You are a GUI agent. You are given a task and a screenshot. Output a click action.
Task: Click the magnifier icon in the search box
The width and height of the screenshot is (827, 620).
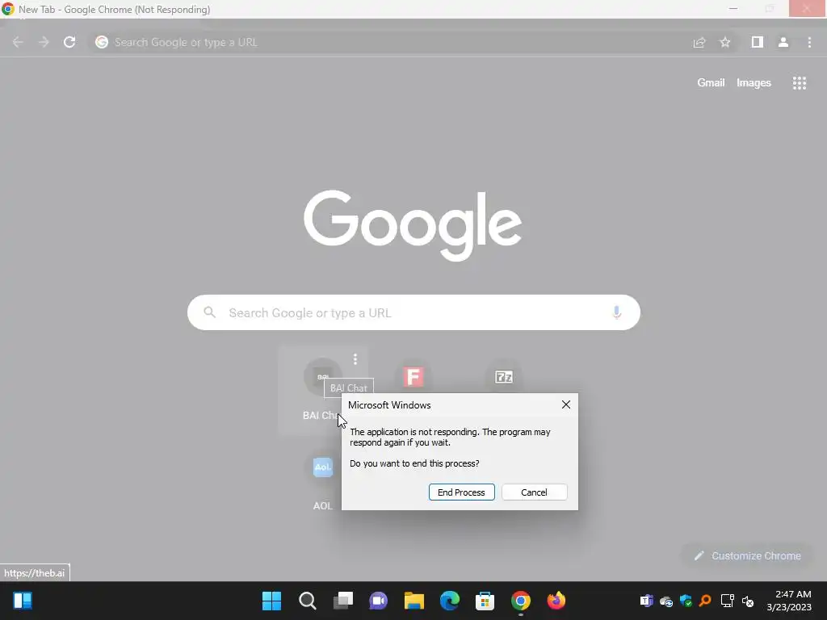(210, 312)
